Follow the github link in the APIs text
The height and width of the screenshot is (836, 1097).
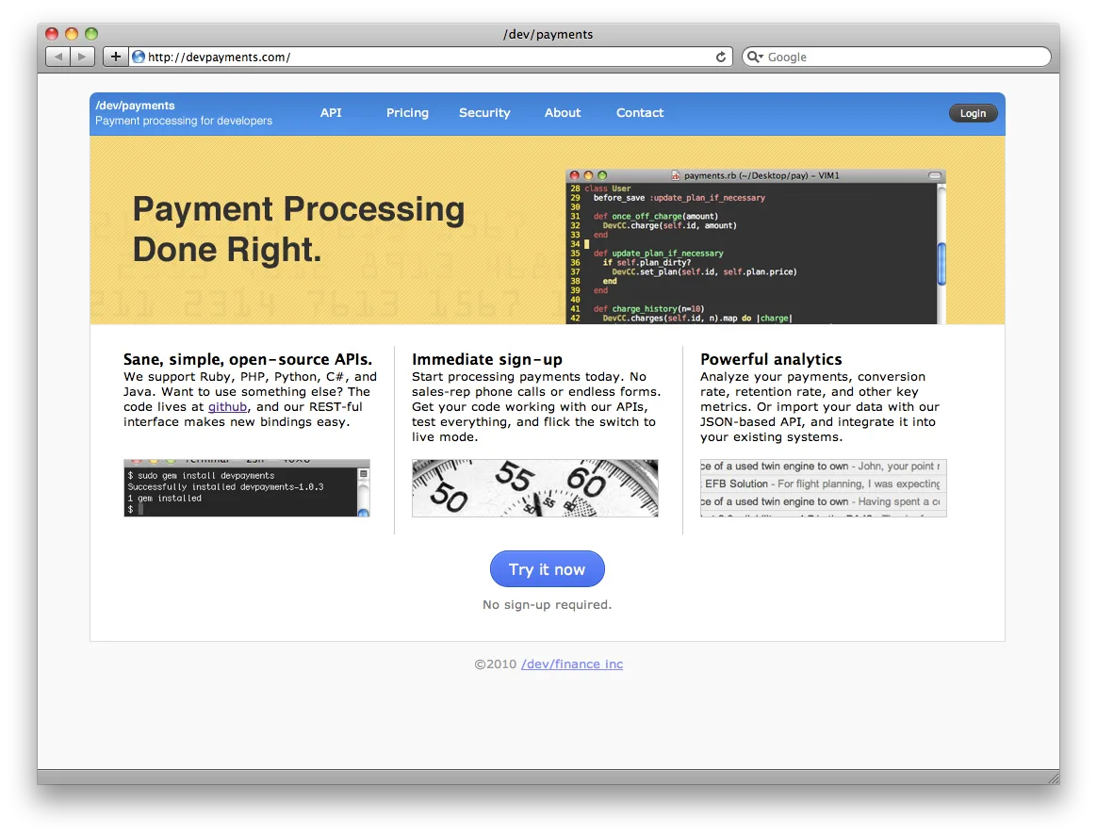(227, 406)
